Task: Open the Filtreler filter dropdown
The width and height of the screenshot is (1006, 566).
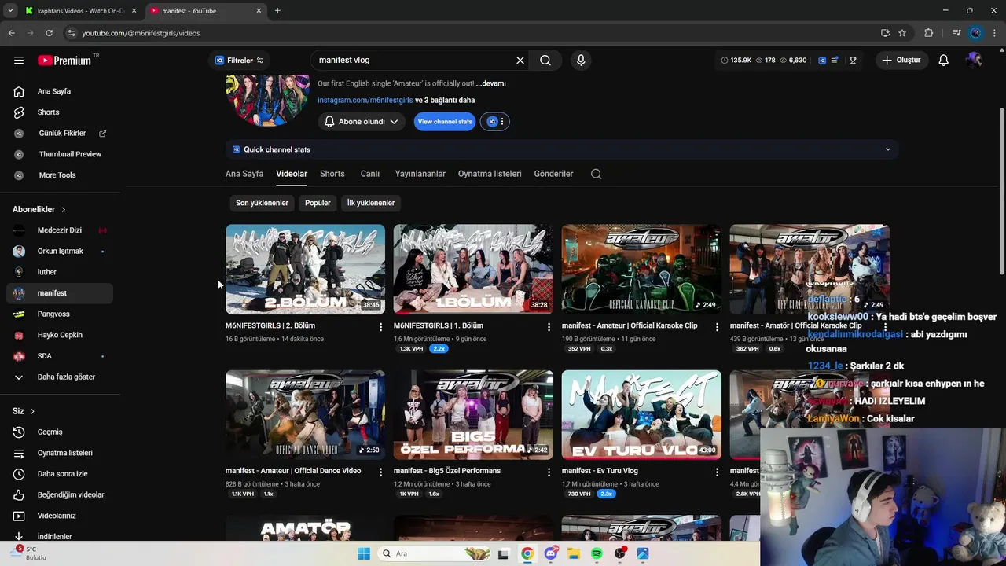Action: pos(239,61)
